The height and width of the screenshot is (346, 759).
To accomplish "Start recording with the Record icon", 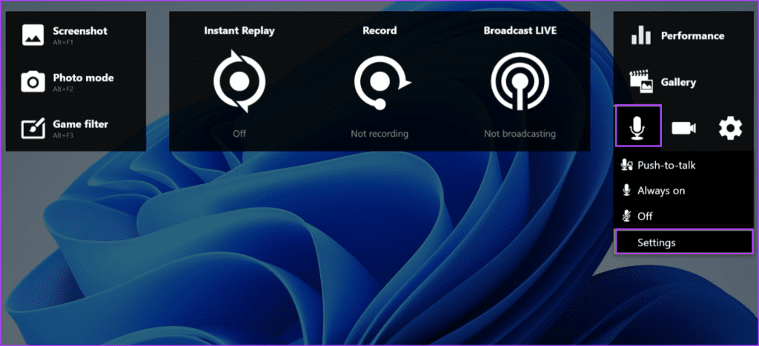I will click(382, 81).
